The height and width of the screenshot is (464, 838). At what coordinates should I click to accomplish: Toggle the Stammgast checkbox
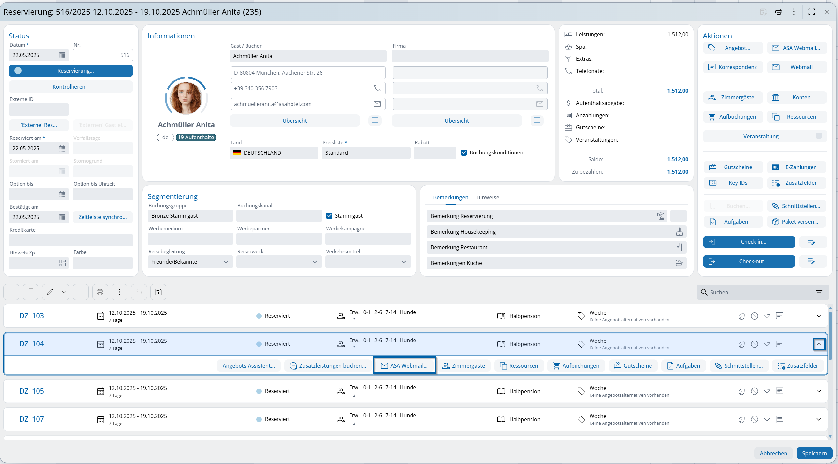(x=329, y=216)
